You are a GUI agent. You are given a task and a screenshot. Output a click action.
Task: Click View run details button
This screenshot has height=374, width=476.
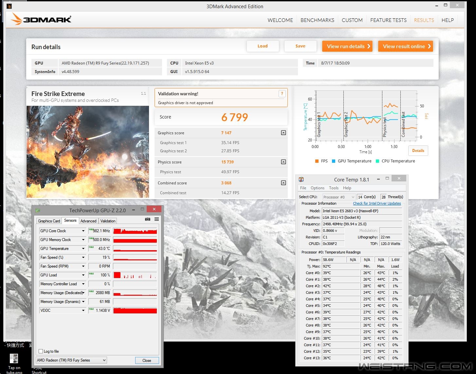tap(348, 46)
